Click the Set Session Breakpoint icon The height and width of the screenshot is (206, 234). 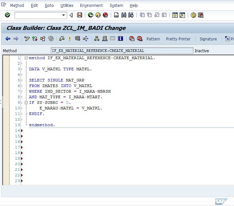tap(132, 39)
